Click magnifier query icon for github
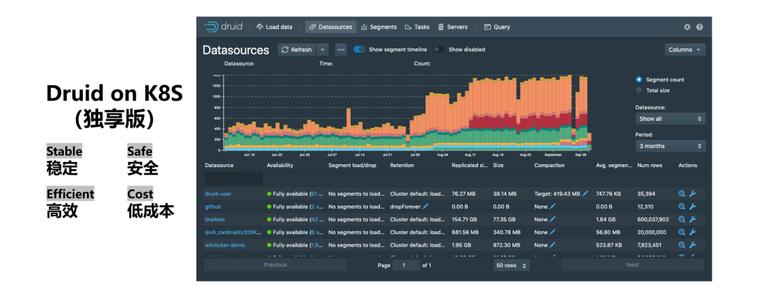 pyautogui.click(x=681, y=206)
